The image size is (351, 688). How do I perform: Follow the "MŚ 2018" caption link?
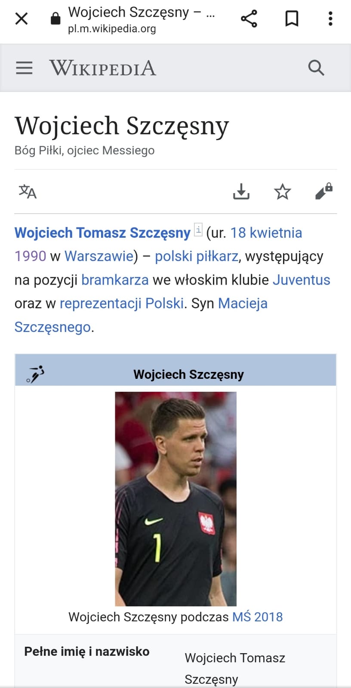[257, 617]
